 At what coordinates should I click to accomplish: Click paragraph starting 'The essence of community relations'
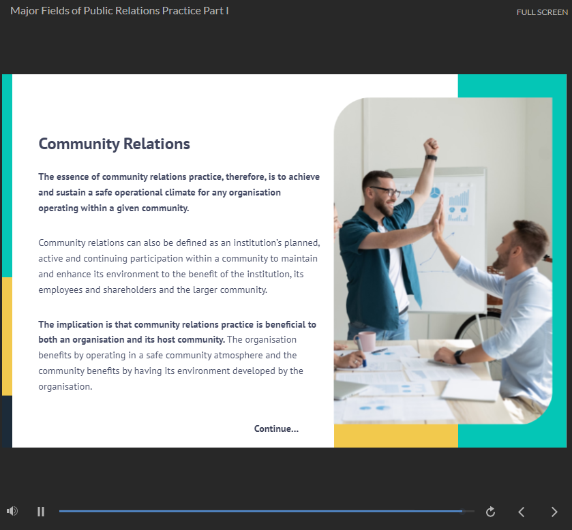click(179, 193)
